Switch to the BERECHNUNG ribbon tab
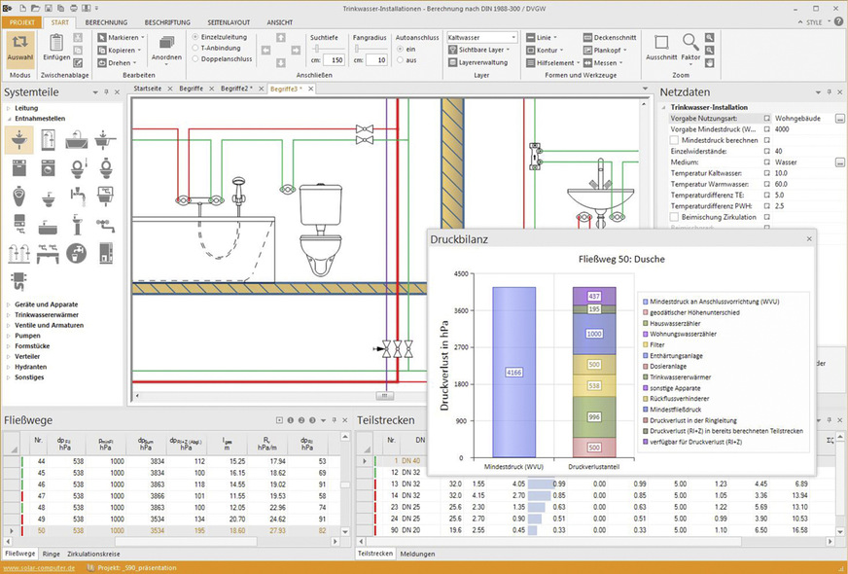Viewport: 848px width, 574px height. coord(106,22)
